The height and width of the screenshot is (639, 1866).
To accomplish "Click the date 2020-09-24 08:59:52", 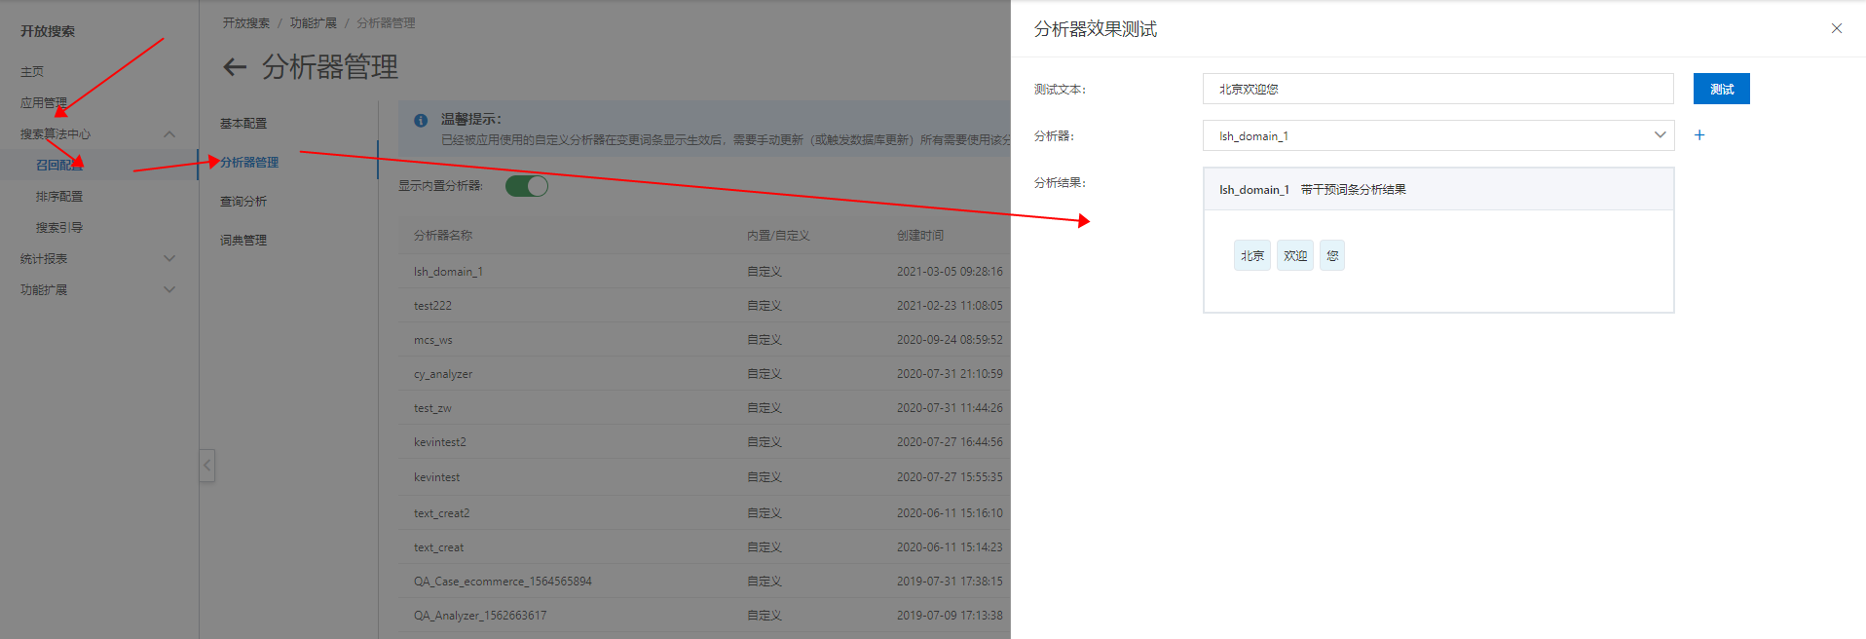I will [x=950, y=340].
